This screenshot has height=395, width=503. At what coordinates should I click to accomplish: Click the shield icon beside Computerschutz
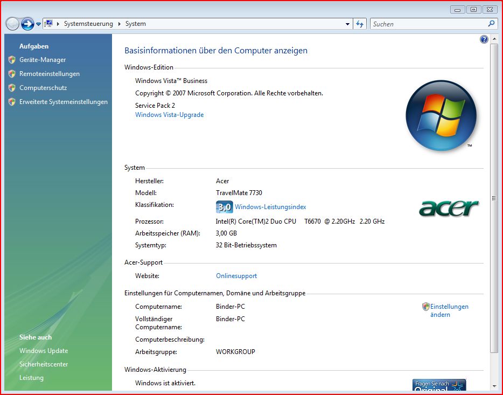point(12,88)
